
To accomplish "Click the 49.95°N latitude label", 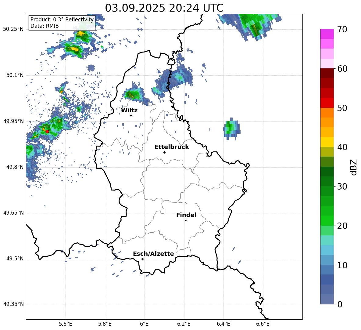I will click(x=13, y=121).
